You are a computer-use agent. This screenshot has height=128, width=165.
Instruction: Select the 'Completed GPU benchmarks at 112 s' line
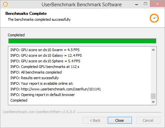pyautogui.click(x=45, y=67)
